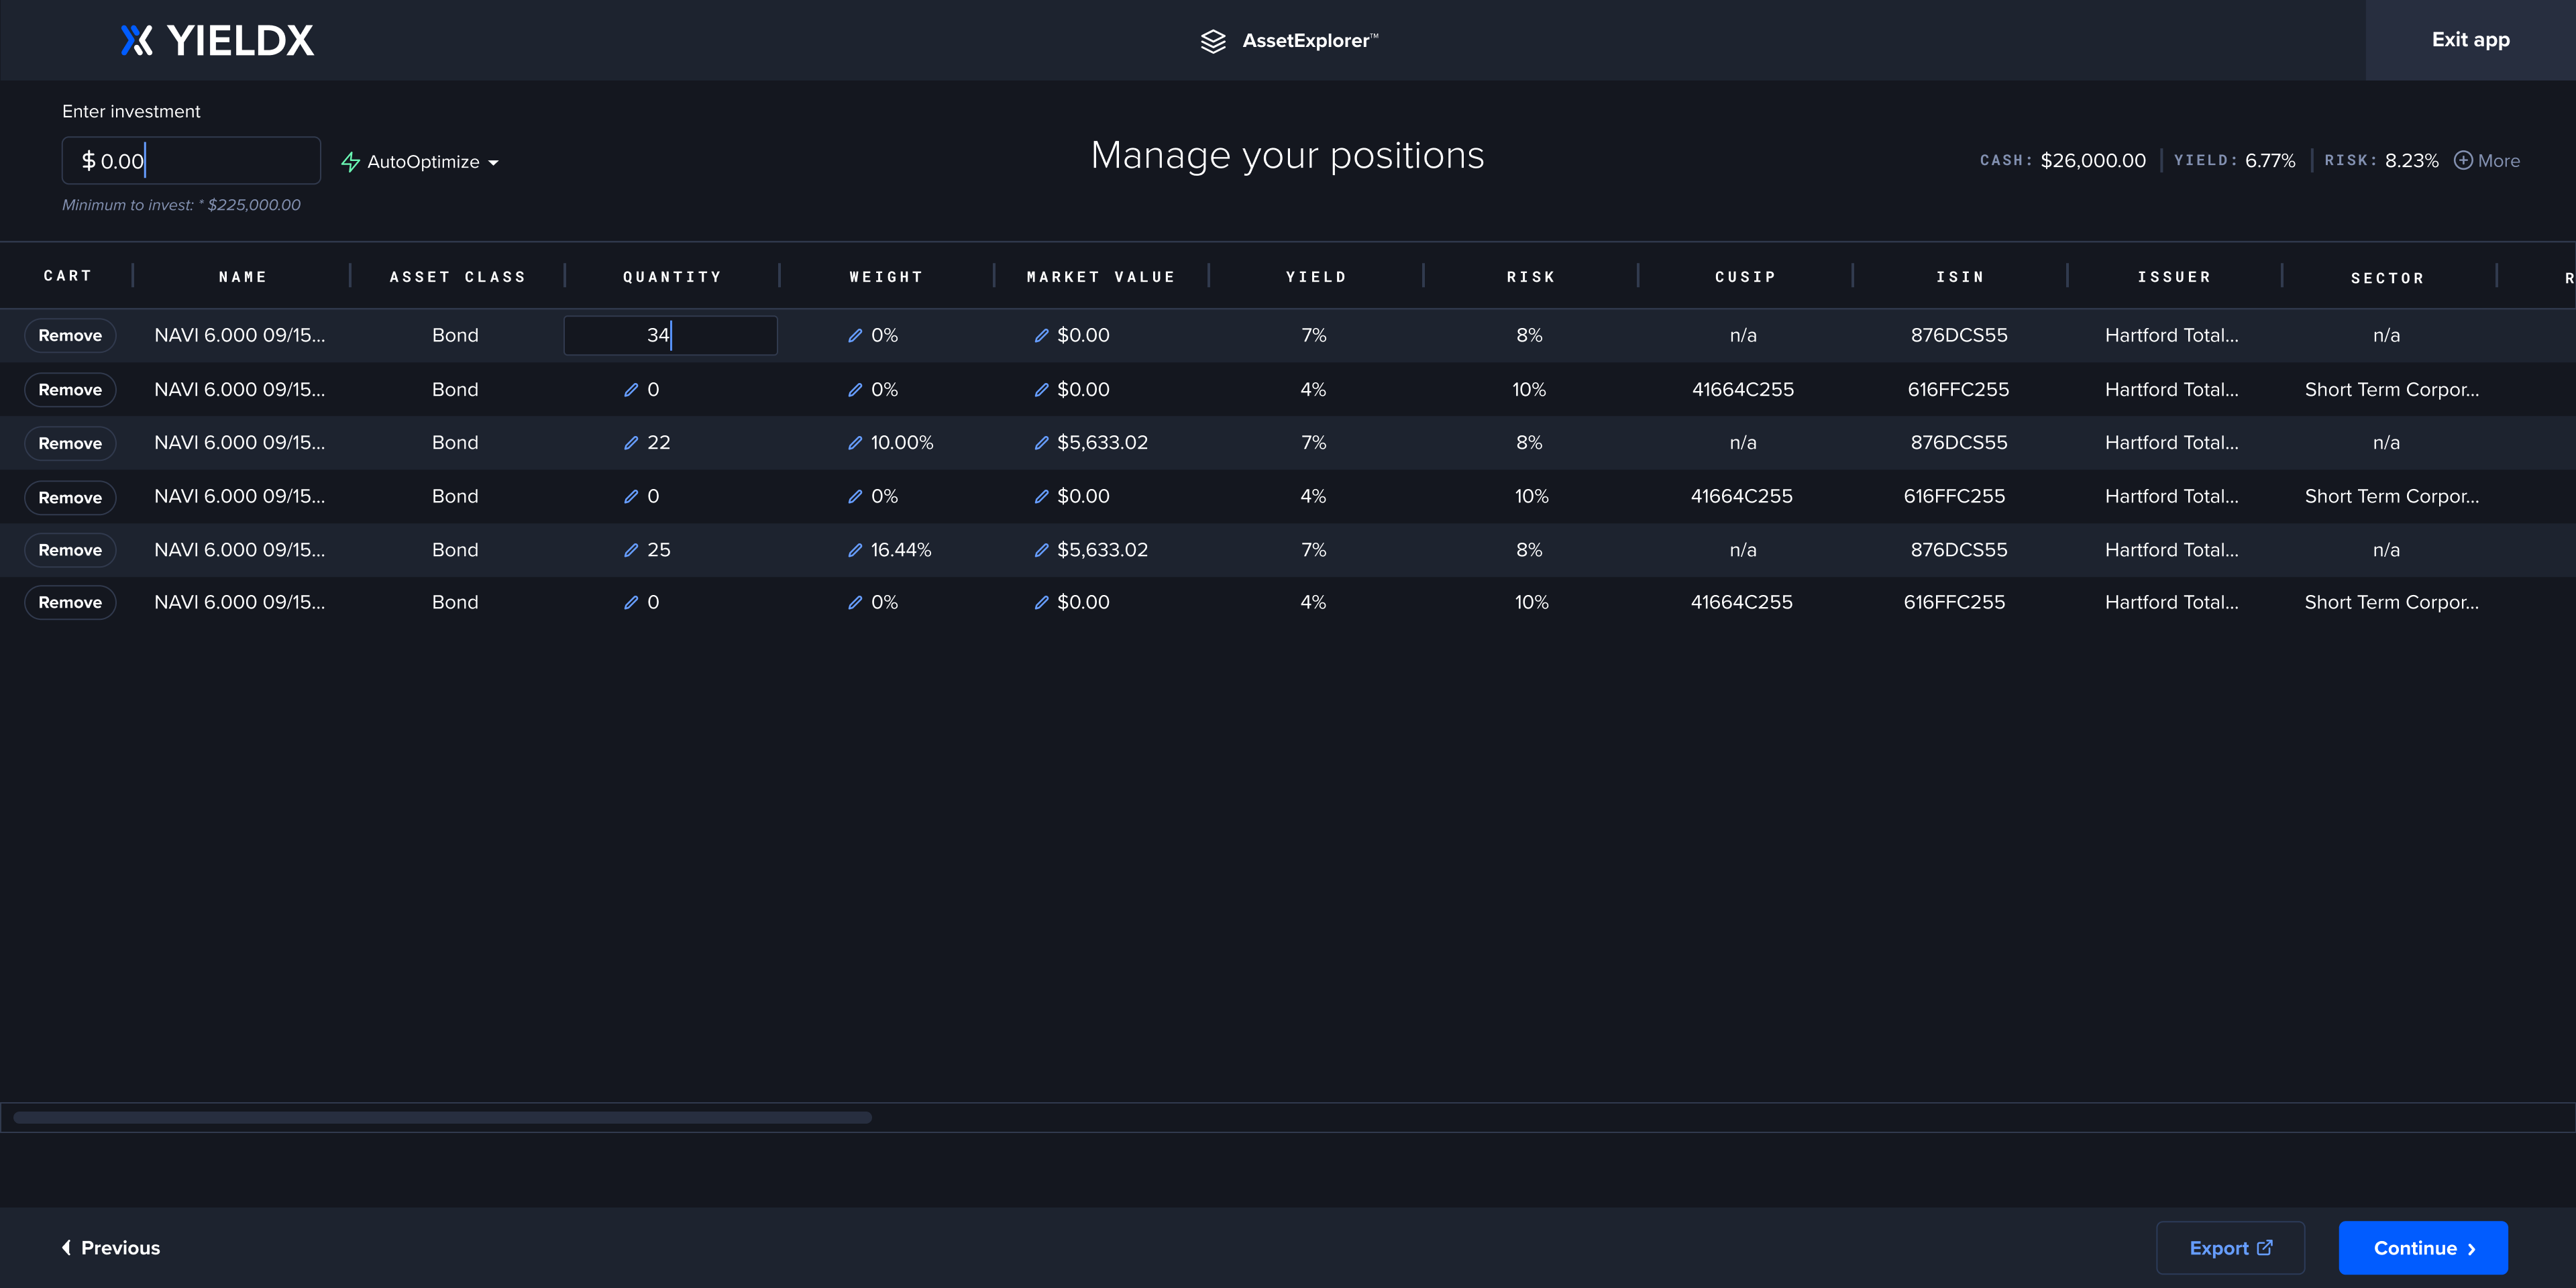Sort by the Market Value column header

coord(1100,277)
